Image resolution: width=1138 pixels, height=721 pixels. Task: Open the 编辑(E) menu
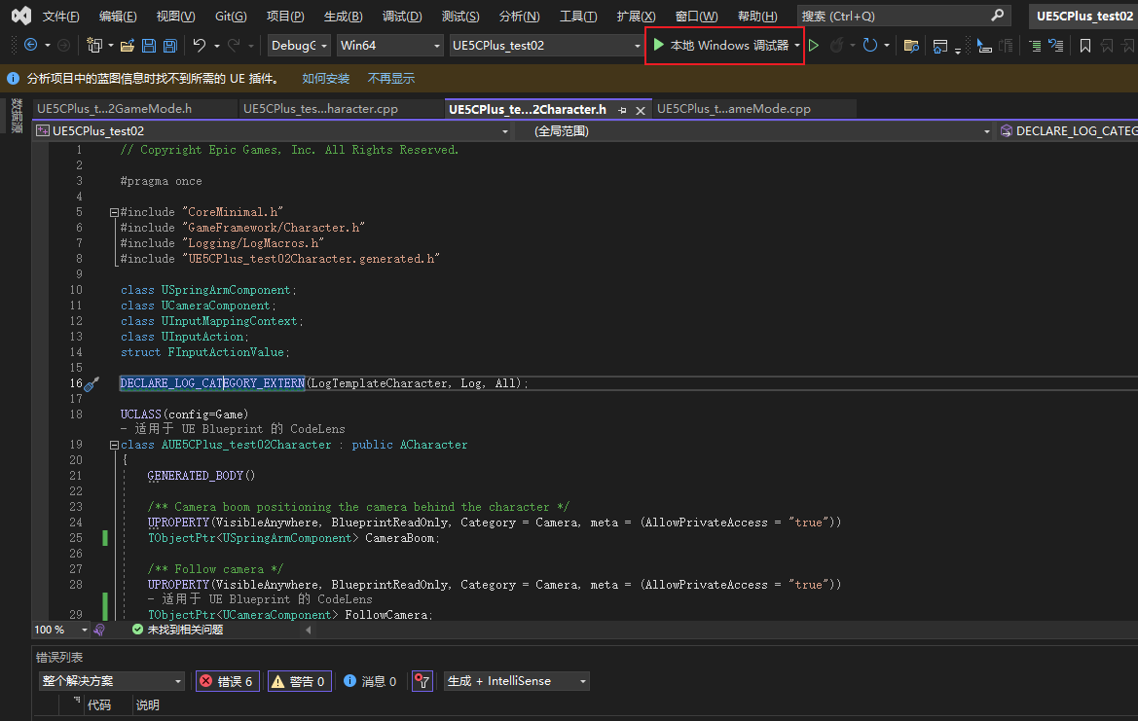[x=118, y=16]
